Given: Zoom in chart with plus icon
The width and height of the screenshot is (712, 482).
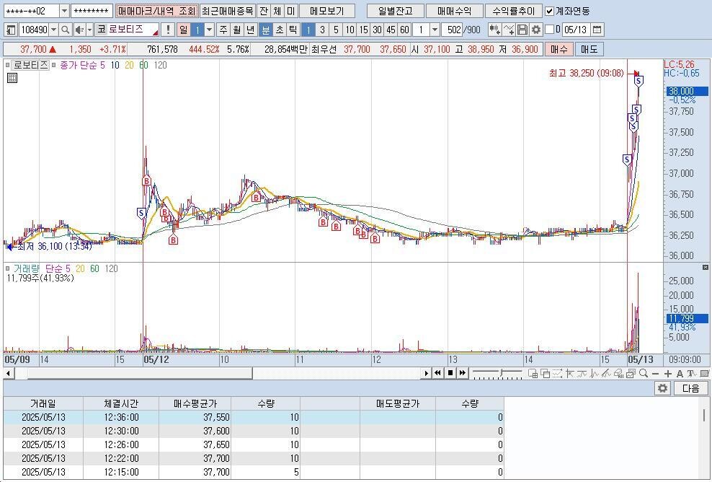Looking at the screenshot, I should [668, 373].
